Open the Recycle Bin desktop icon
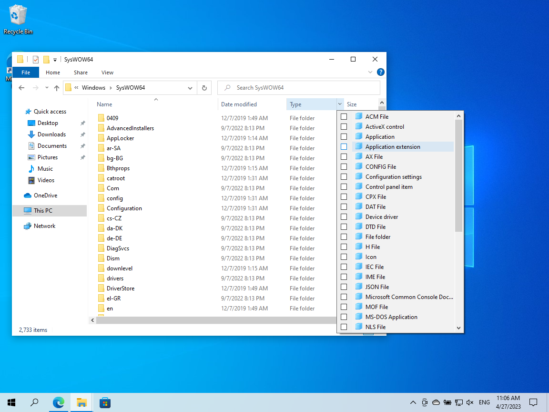The height and width of the screenshot is (412, 549). pos(18,20)
